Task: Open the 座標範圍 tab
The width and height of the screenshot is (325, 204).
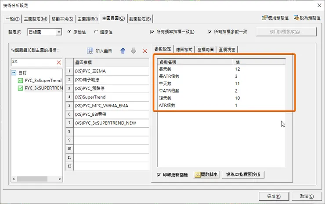Action: click(206, 50)
